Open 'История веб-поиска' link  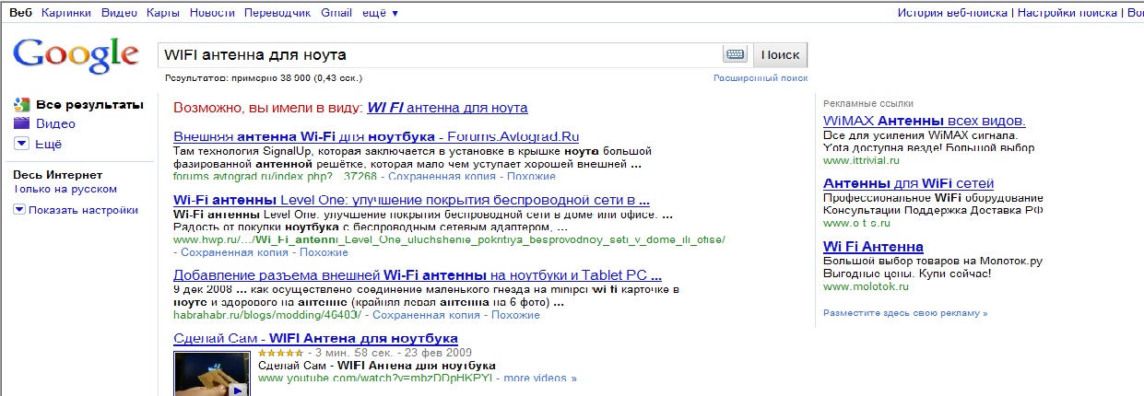(952, 13)
